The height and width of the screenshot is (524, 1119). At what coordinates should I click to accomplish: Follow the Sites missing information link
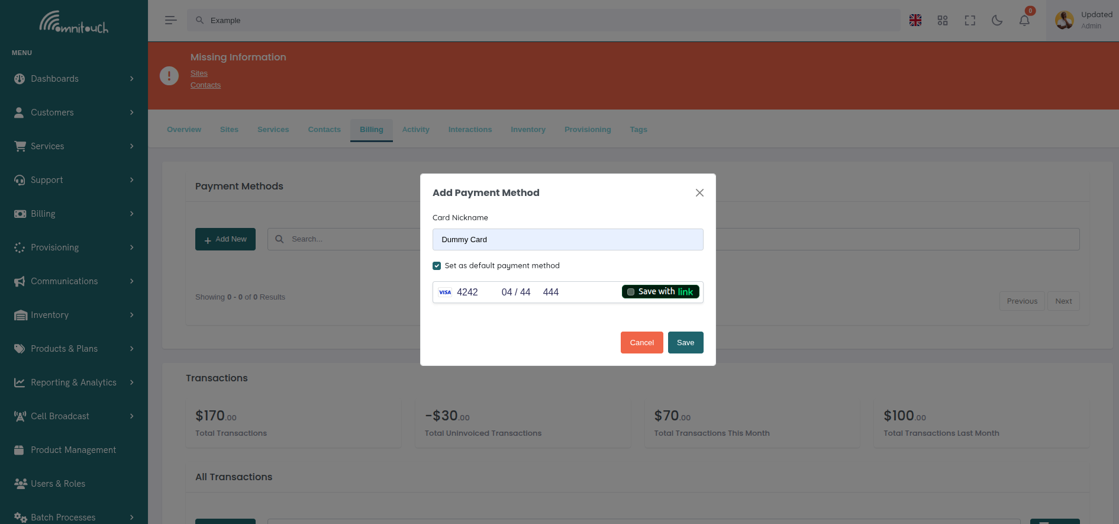tap(199, 73)
